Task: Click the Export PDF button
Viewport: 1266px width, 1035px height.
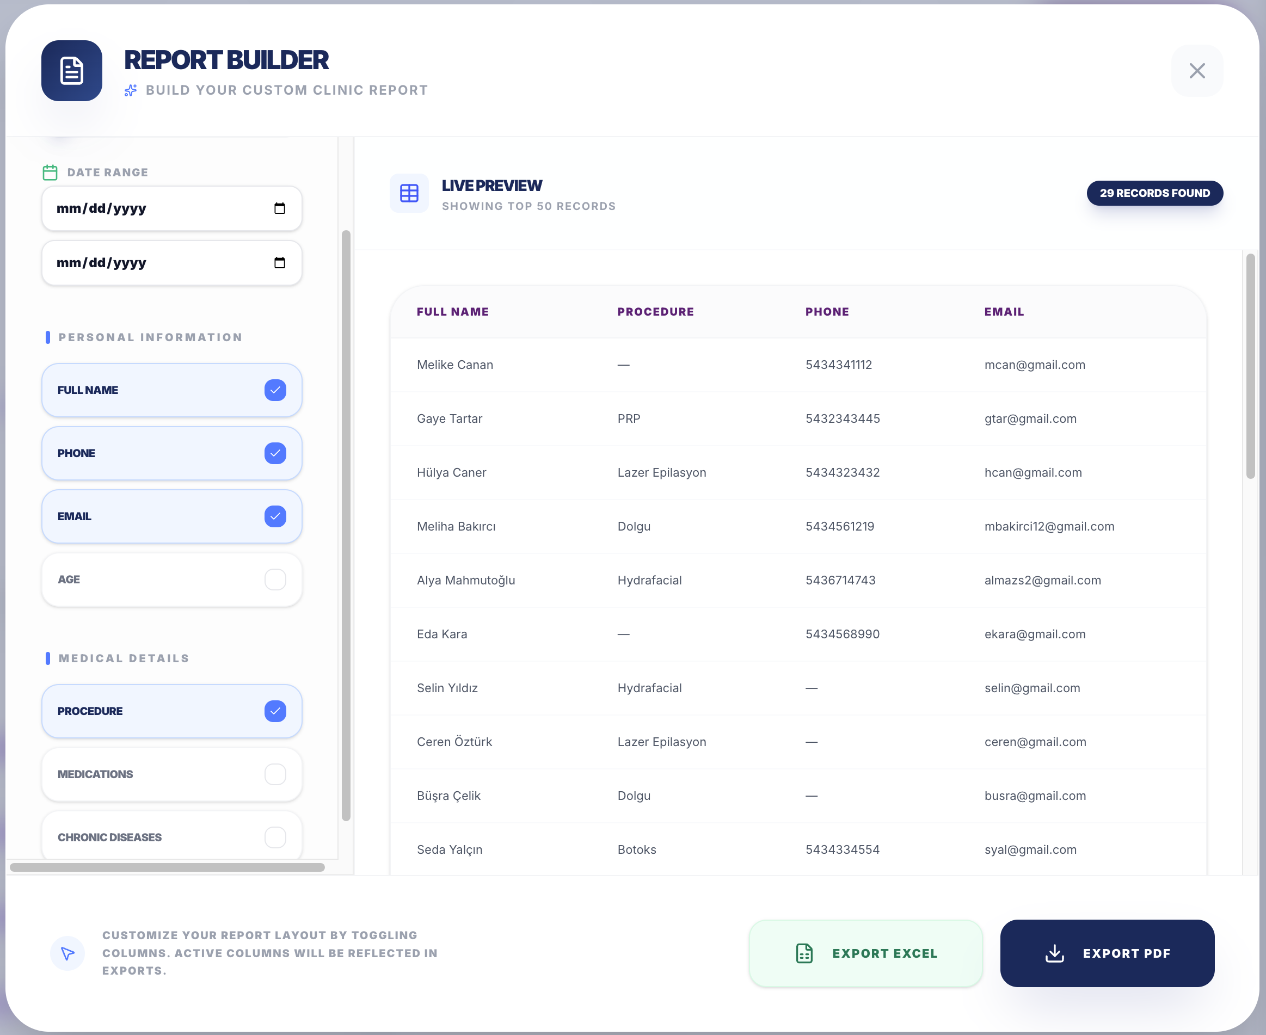Action: click(x=1107, y=953)
